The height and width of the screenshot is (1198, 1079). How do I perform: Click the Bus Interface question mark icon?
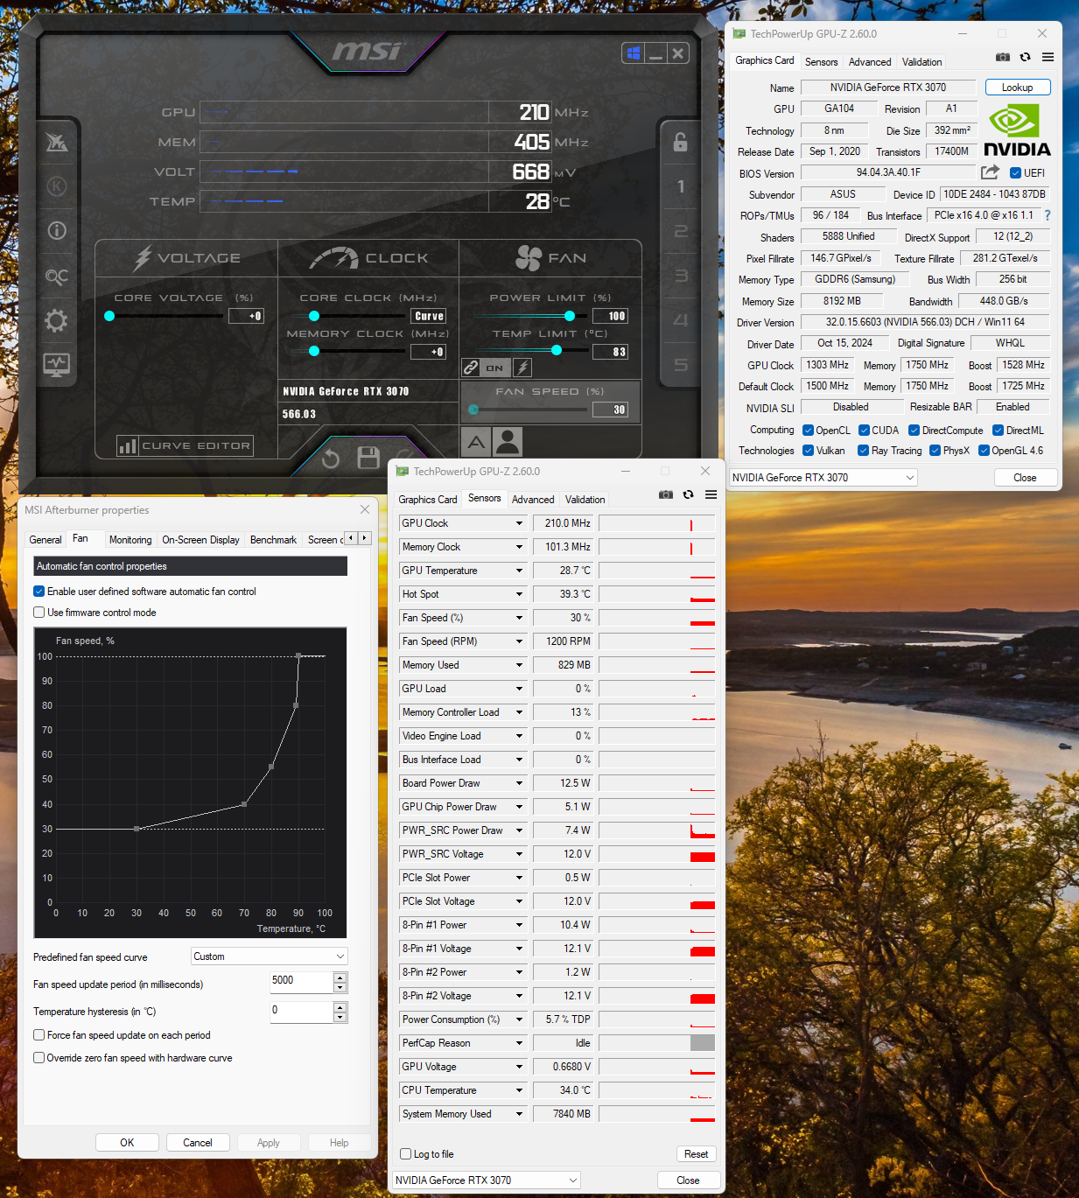[x=1047, y=215]
